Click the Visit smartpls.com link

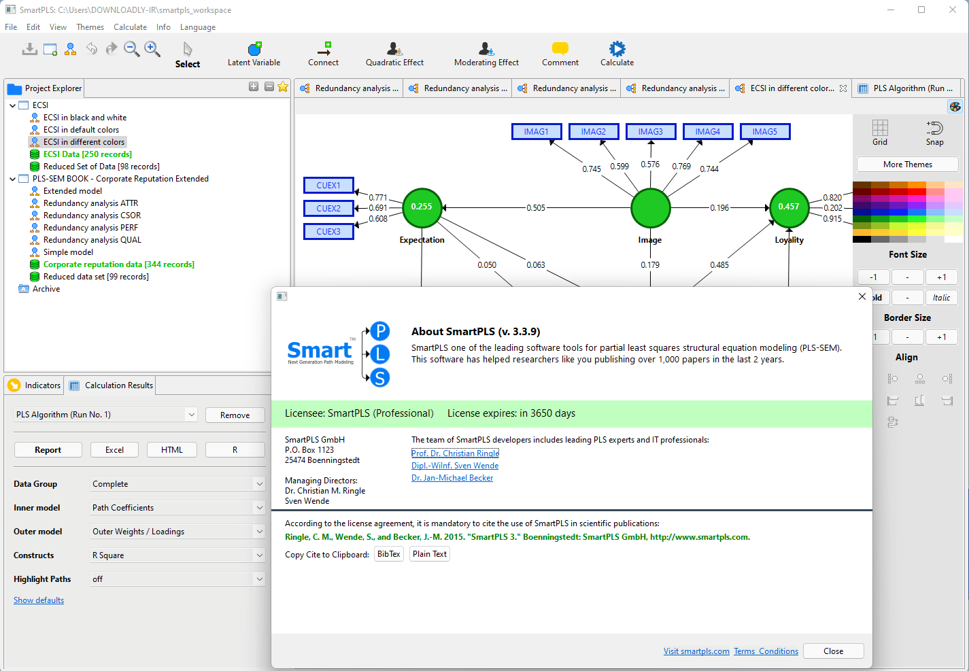point(696,651)
